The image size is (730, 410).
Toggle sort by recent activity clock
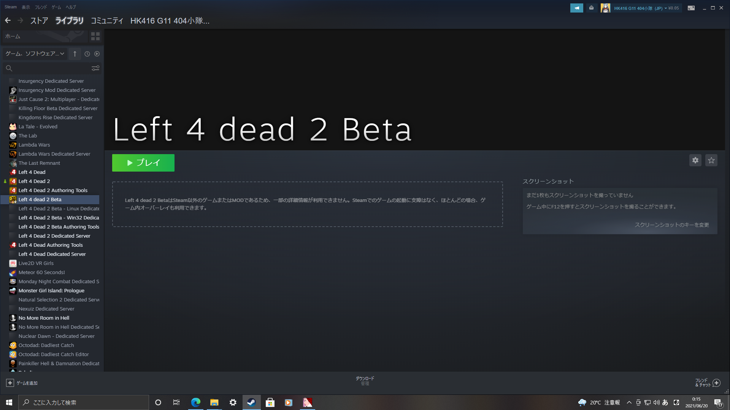coord(87,54)
